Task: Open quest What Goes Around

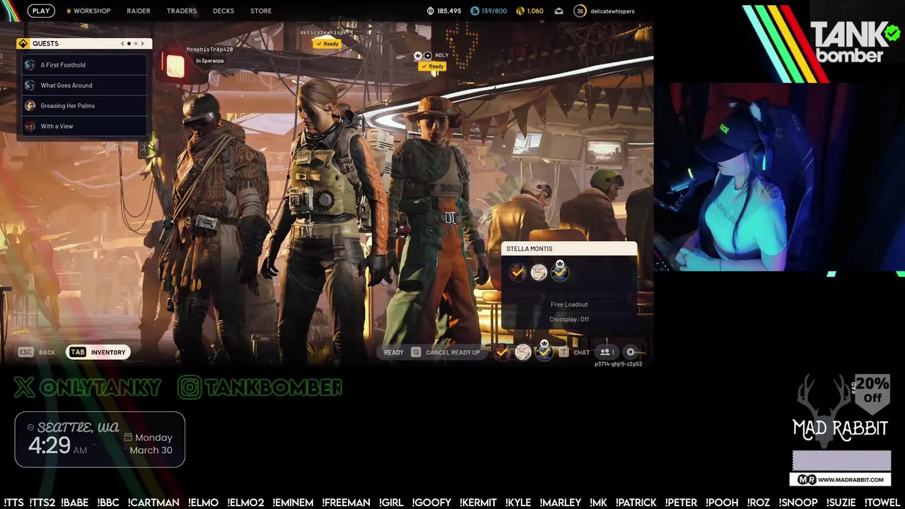Action: pos(84,86)
